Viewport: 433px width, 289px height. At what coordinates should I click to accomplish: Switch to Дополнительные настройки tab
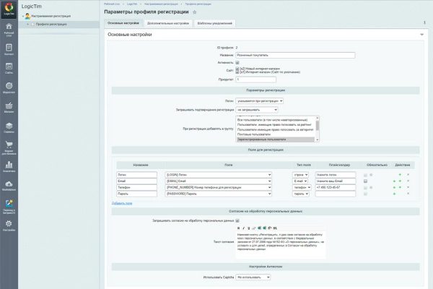(168, 24)
